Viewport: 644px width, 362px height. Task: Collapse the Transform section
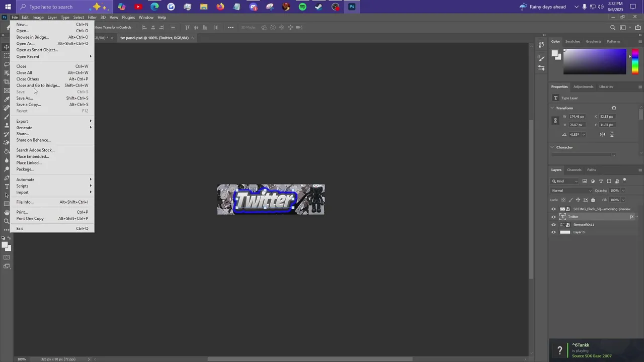click(552, 108)
